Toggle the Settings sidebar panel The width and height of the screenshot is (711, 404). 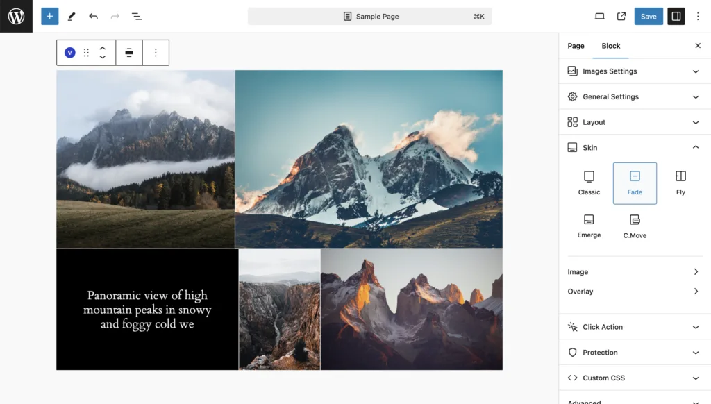click(676, 16)
